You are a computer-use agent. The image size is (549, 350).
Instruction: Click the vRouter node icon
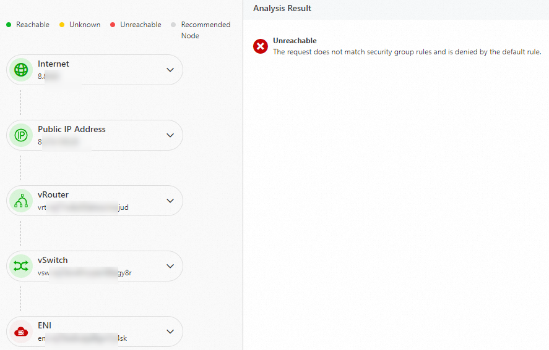pyautogui.click(x=22, y=201)
